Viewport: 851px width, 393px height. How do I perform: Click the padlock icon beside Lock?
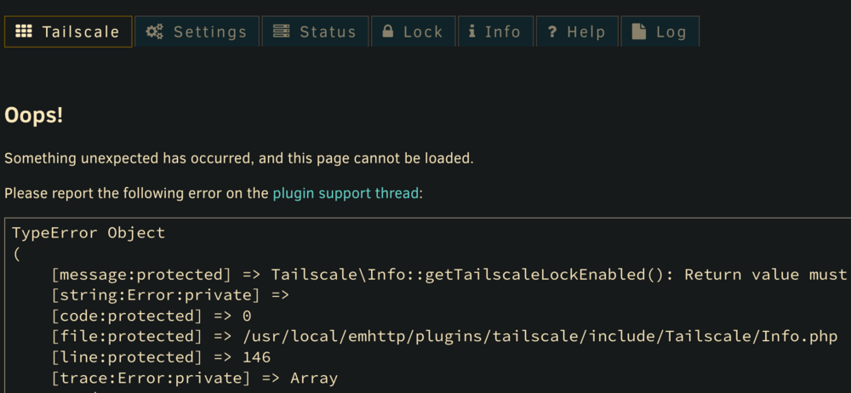pyautogui.click(x=387, y=31)
